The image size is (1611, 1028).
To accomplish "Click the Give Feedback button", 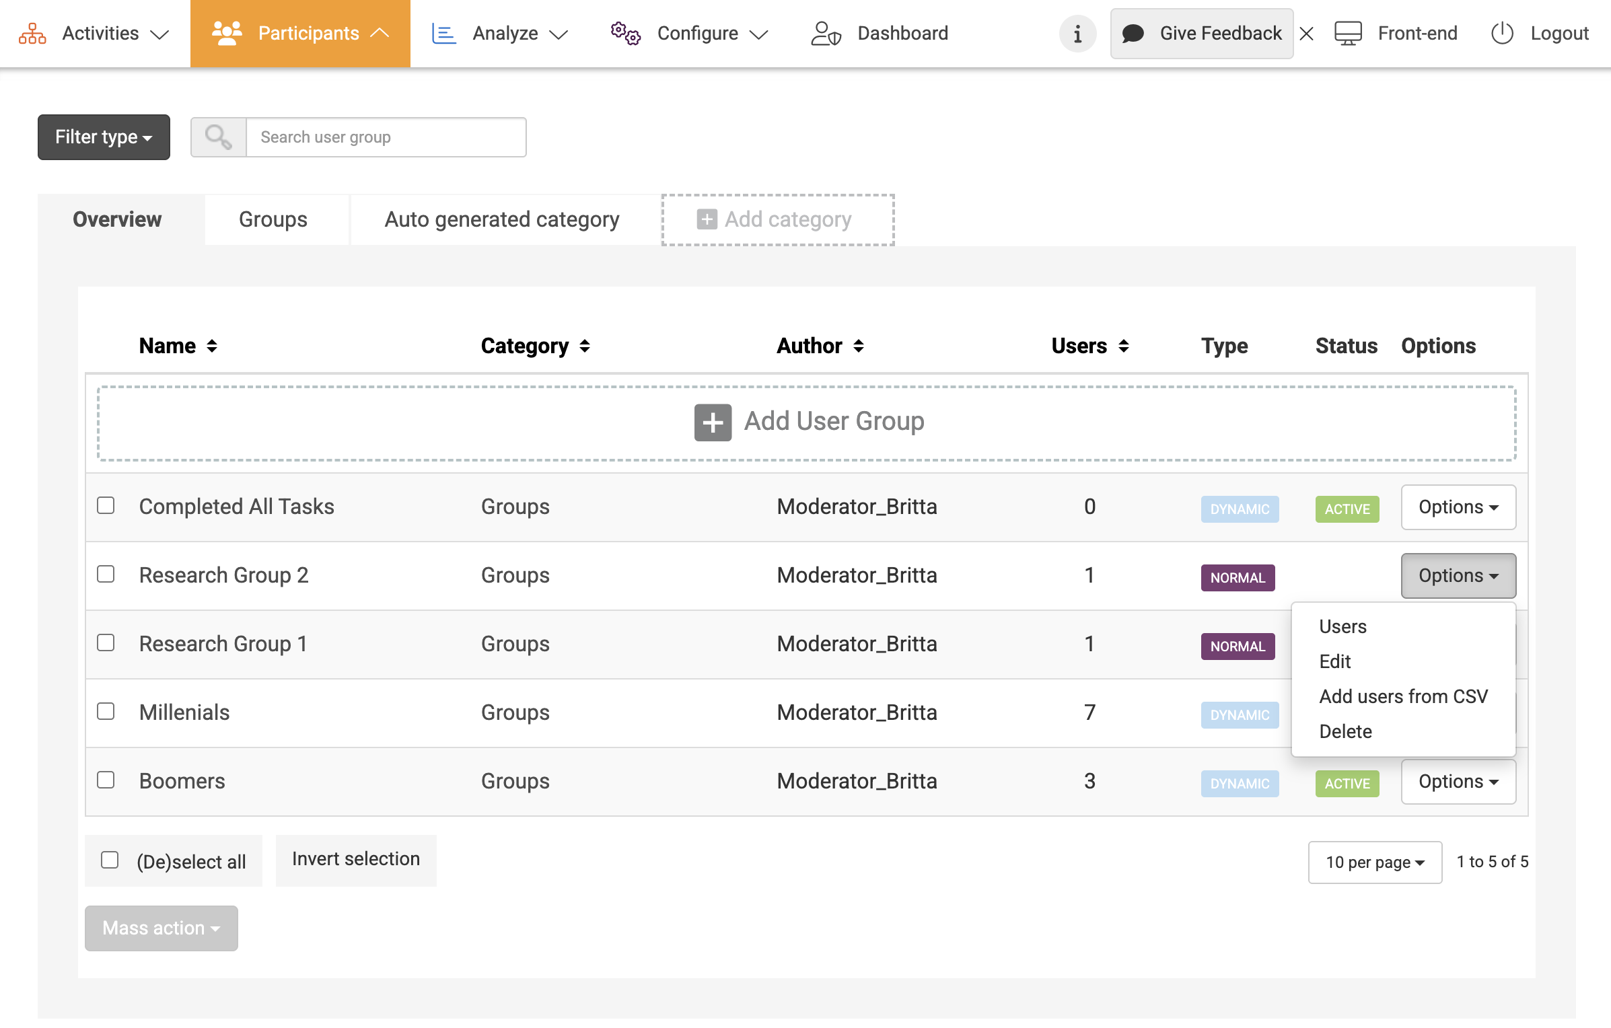I will (x=1202, y=34).
